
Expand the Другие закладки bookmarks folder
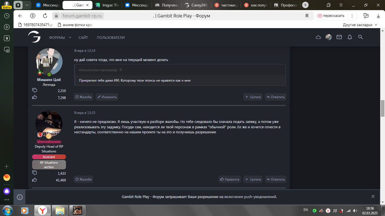(x=360, y=25)
